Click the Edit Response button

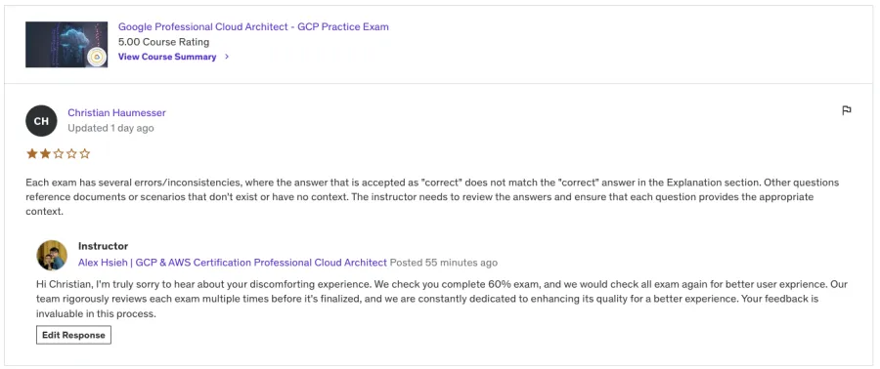tap(73, 335)
